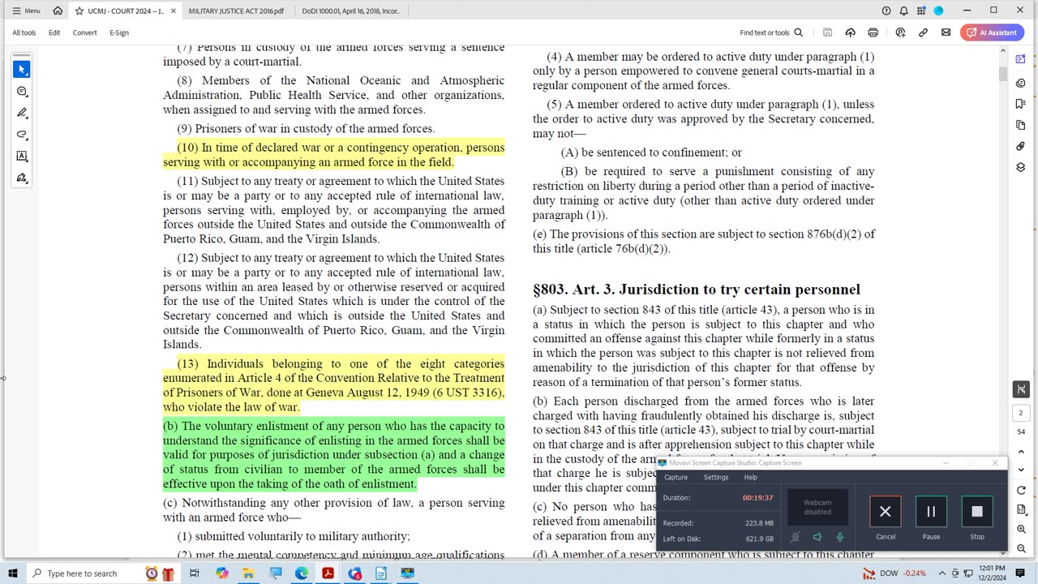The width and height of the screenshot is (1038, 584).
Task: Select the highlighter pen tool
Action: point(22,113)
